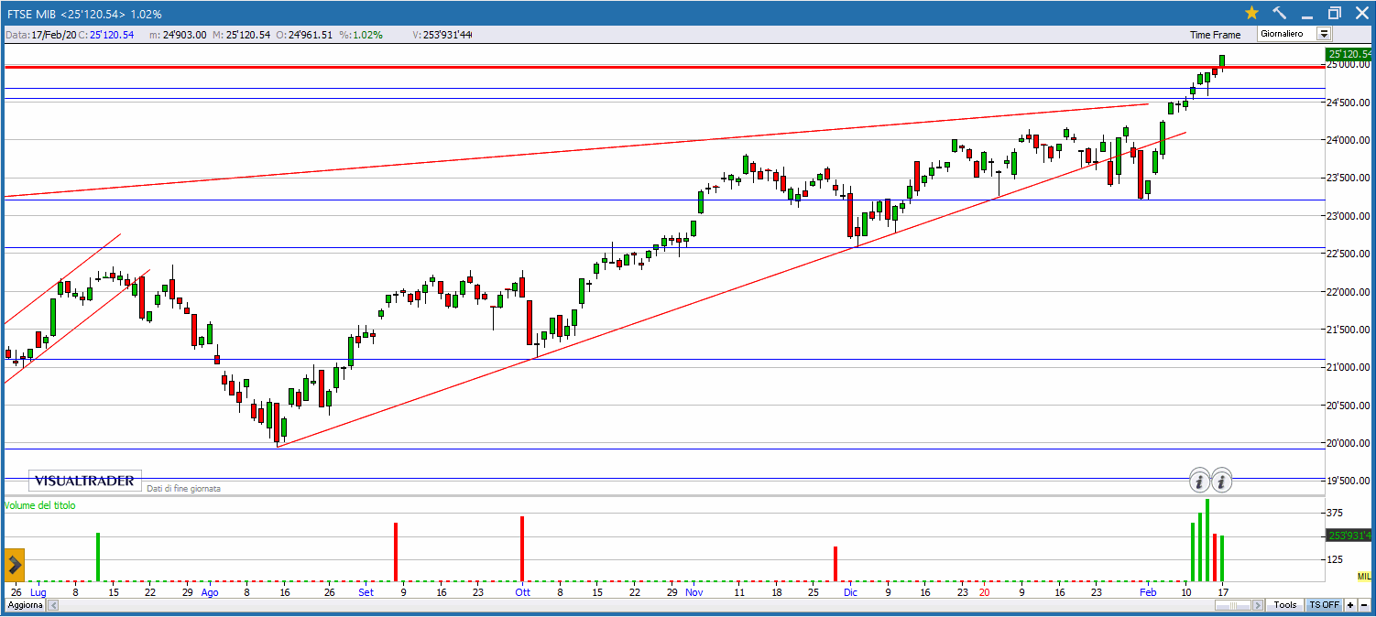Click the opening value O: 24'961.51
Viewport: 1376px width, 617px height.
[x=305, y=35]
